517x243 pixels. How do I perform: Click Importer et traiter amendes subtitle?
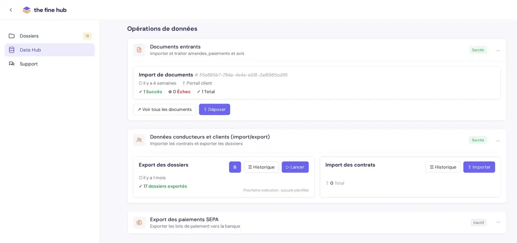tap(197, 53)
